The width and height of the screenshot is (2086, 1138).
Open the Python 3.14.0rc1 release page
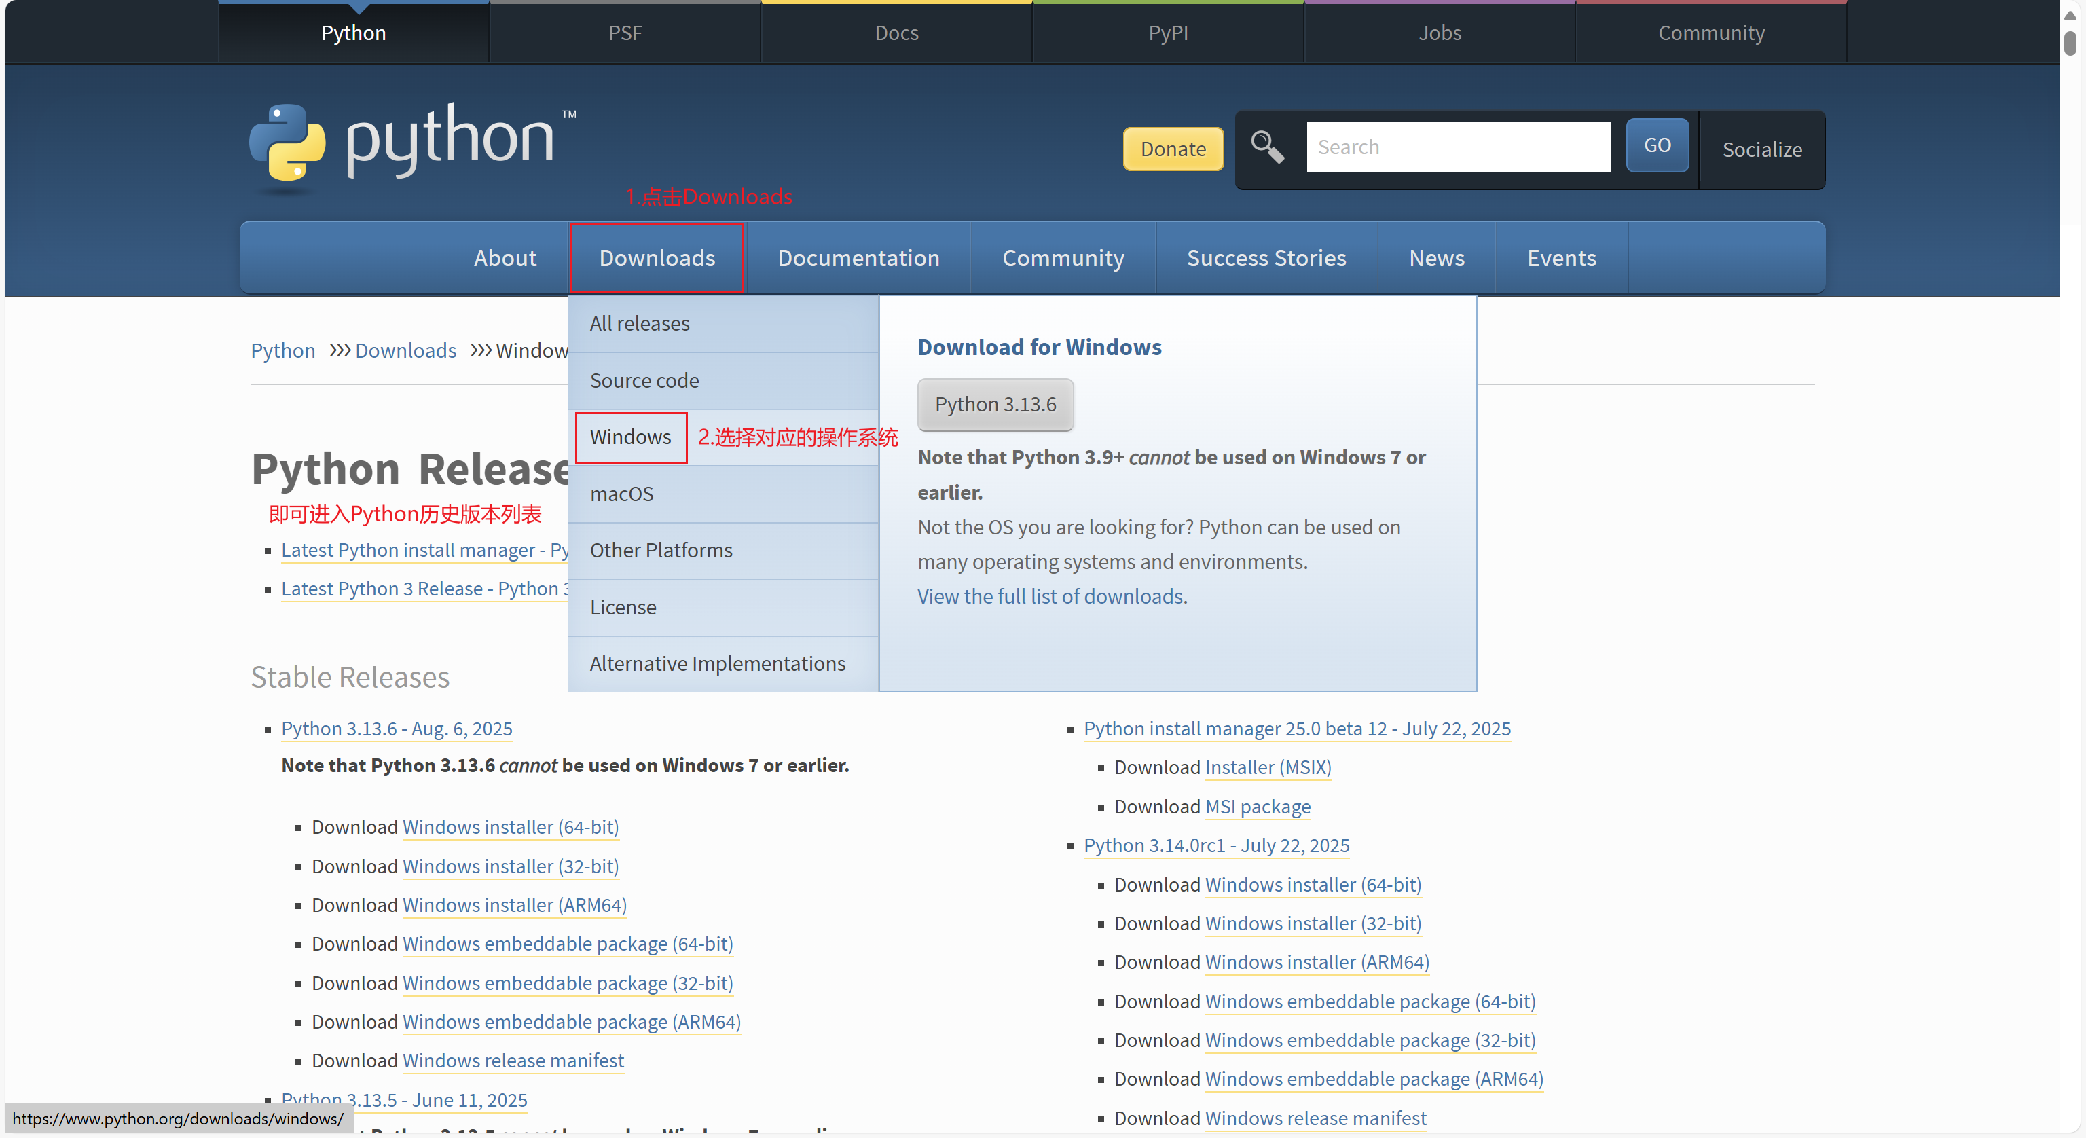(1215, 845)
